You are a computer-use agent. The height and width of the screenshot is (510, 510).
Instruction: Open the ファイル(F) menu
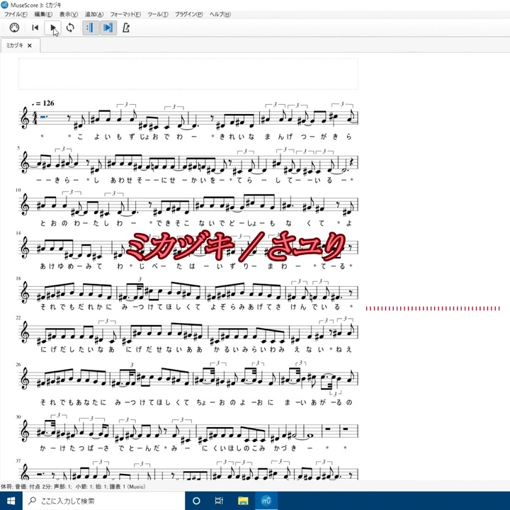(16, 14)
